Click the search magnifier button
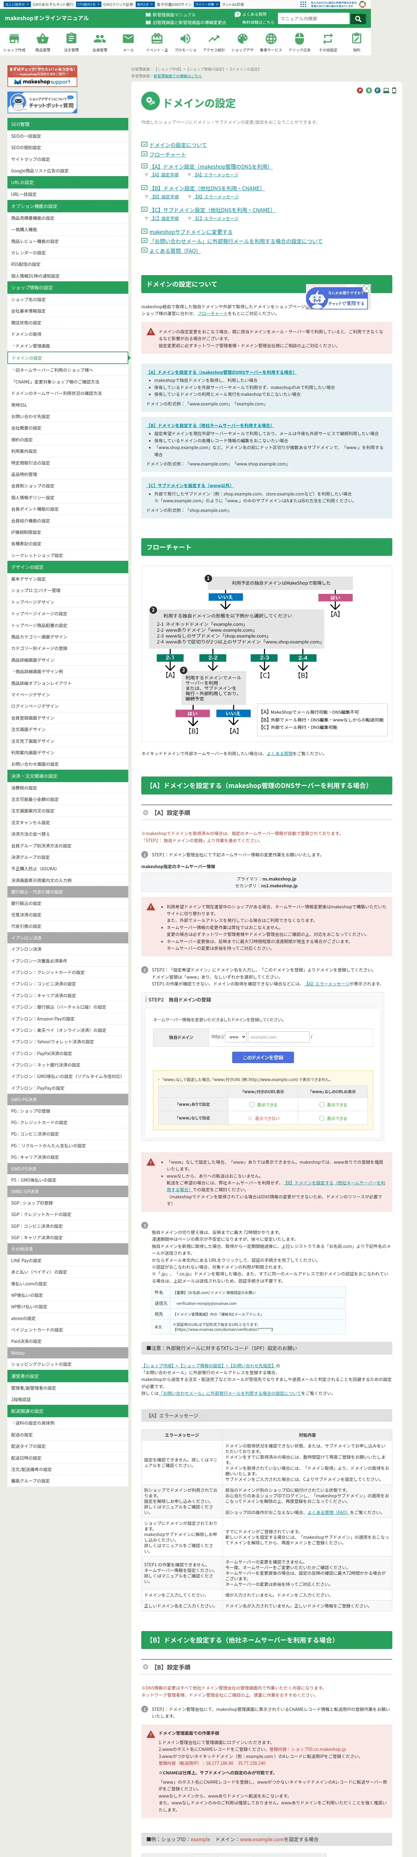 [x=358, y=19]
